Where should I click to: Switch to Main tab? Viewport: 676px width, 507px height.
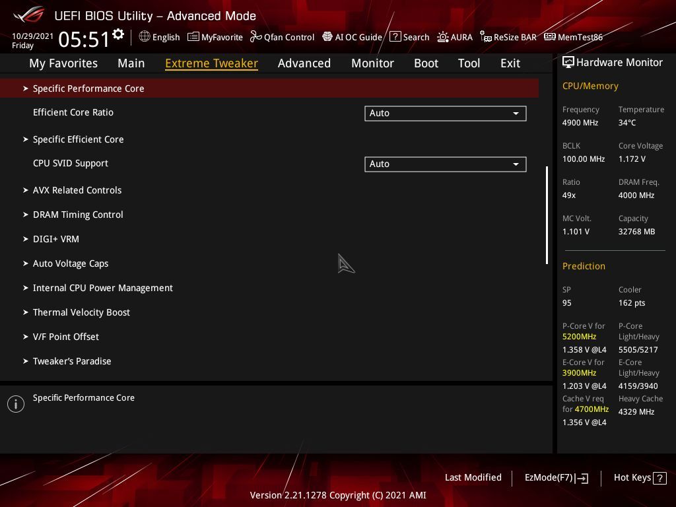tap(131, 63)
